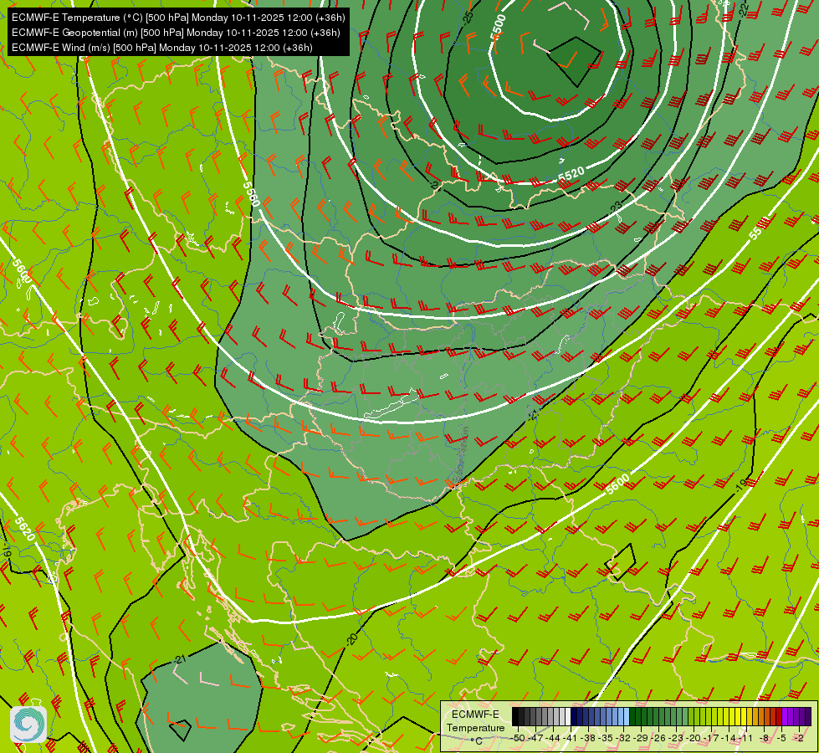Image resolution: width=819 pixels, height=753 pixels.
Task: Click the ECMWF-E Wind 500 hPa title line
Action: pos(162,48)
